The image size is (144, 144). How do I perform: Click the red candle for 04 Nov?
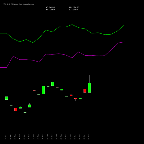16,109
